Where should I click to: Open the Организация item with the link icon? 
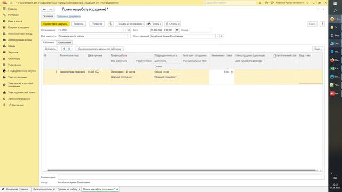(x=129, y=30)
